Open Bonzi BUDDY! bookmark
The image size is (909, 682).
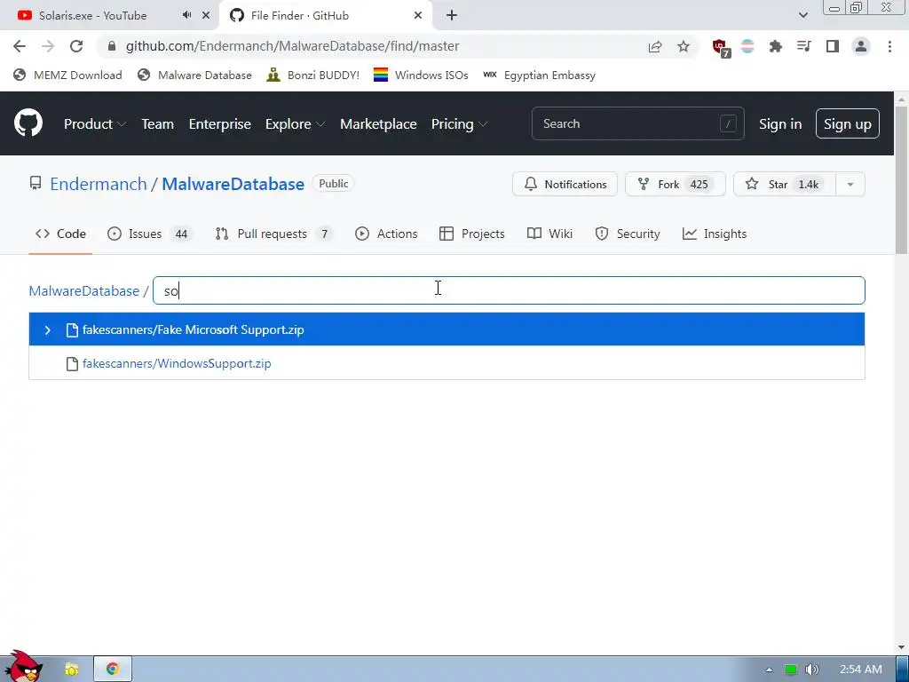coord(313,75)
